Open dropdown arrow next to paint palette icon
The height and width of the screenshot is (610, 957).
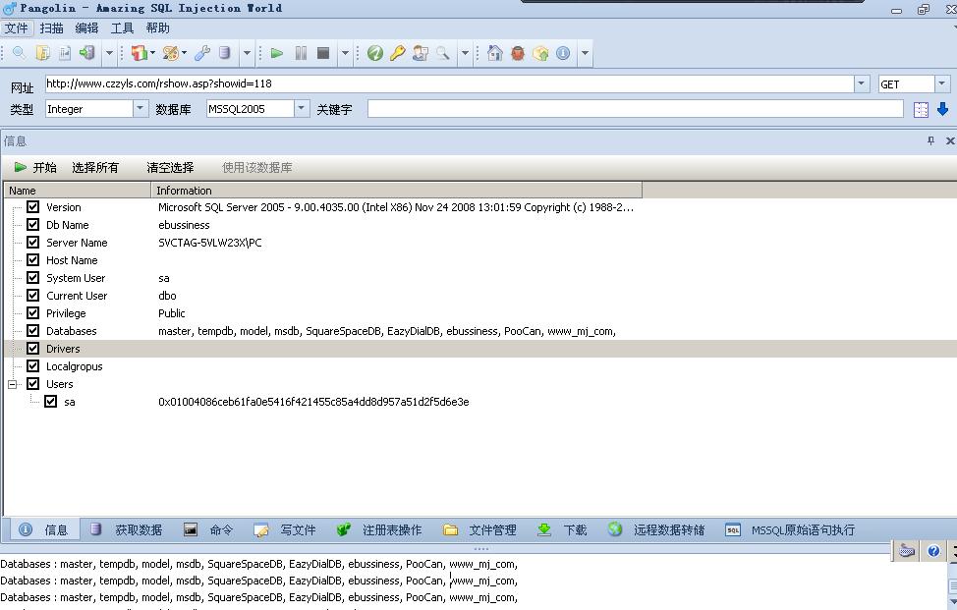tap(184, 53)
